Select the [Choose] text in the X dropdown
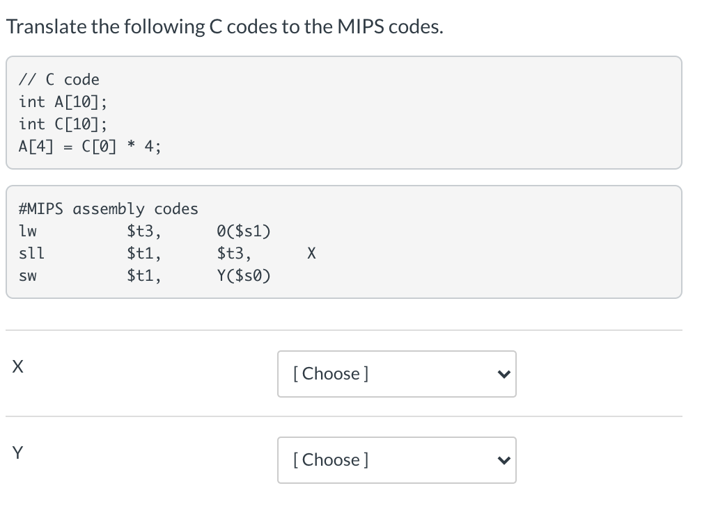The height and width of the screenshot is (513, 702). click(331, 374)
